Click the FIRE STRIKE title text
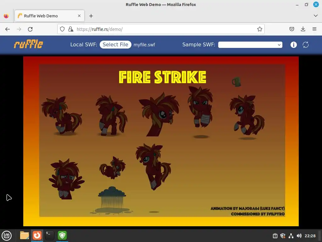Image resolution: width=322 pixels, height=242 pixels. 163,77
